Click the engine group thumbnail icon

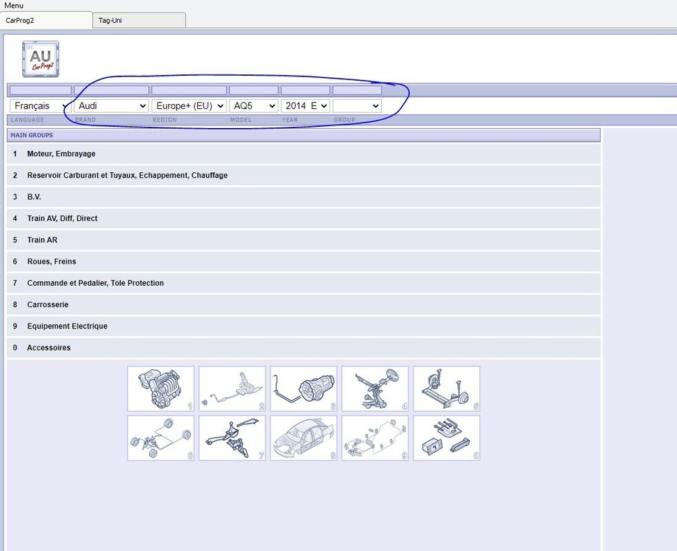click(161, 388)
